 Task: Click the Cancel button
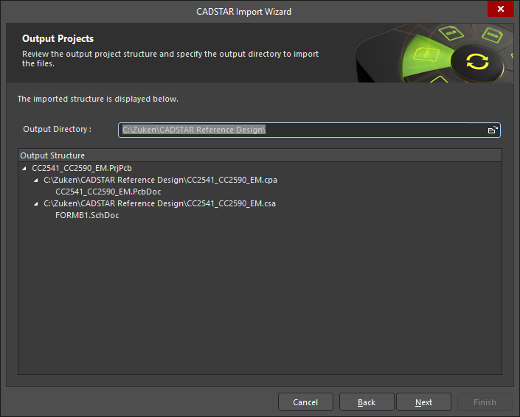(x=305, y=402)
